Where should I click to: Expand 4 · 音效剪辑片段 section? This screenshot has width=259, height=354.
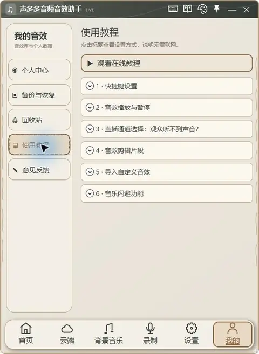(x=167, y=150)
